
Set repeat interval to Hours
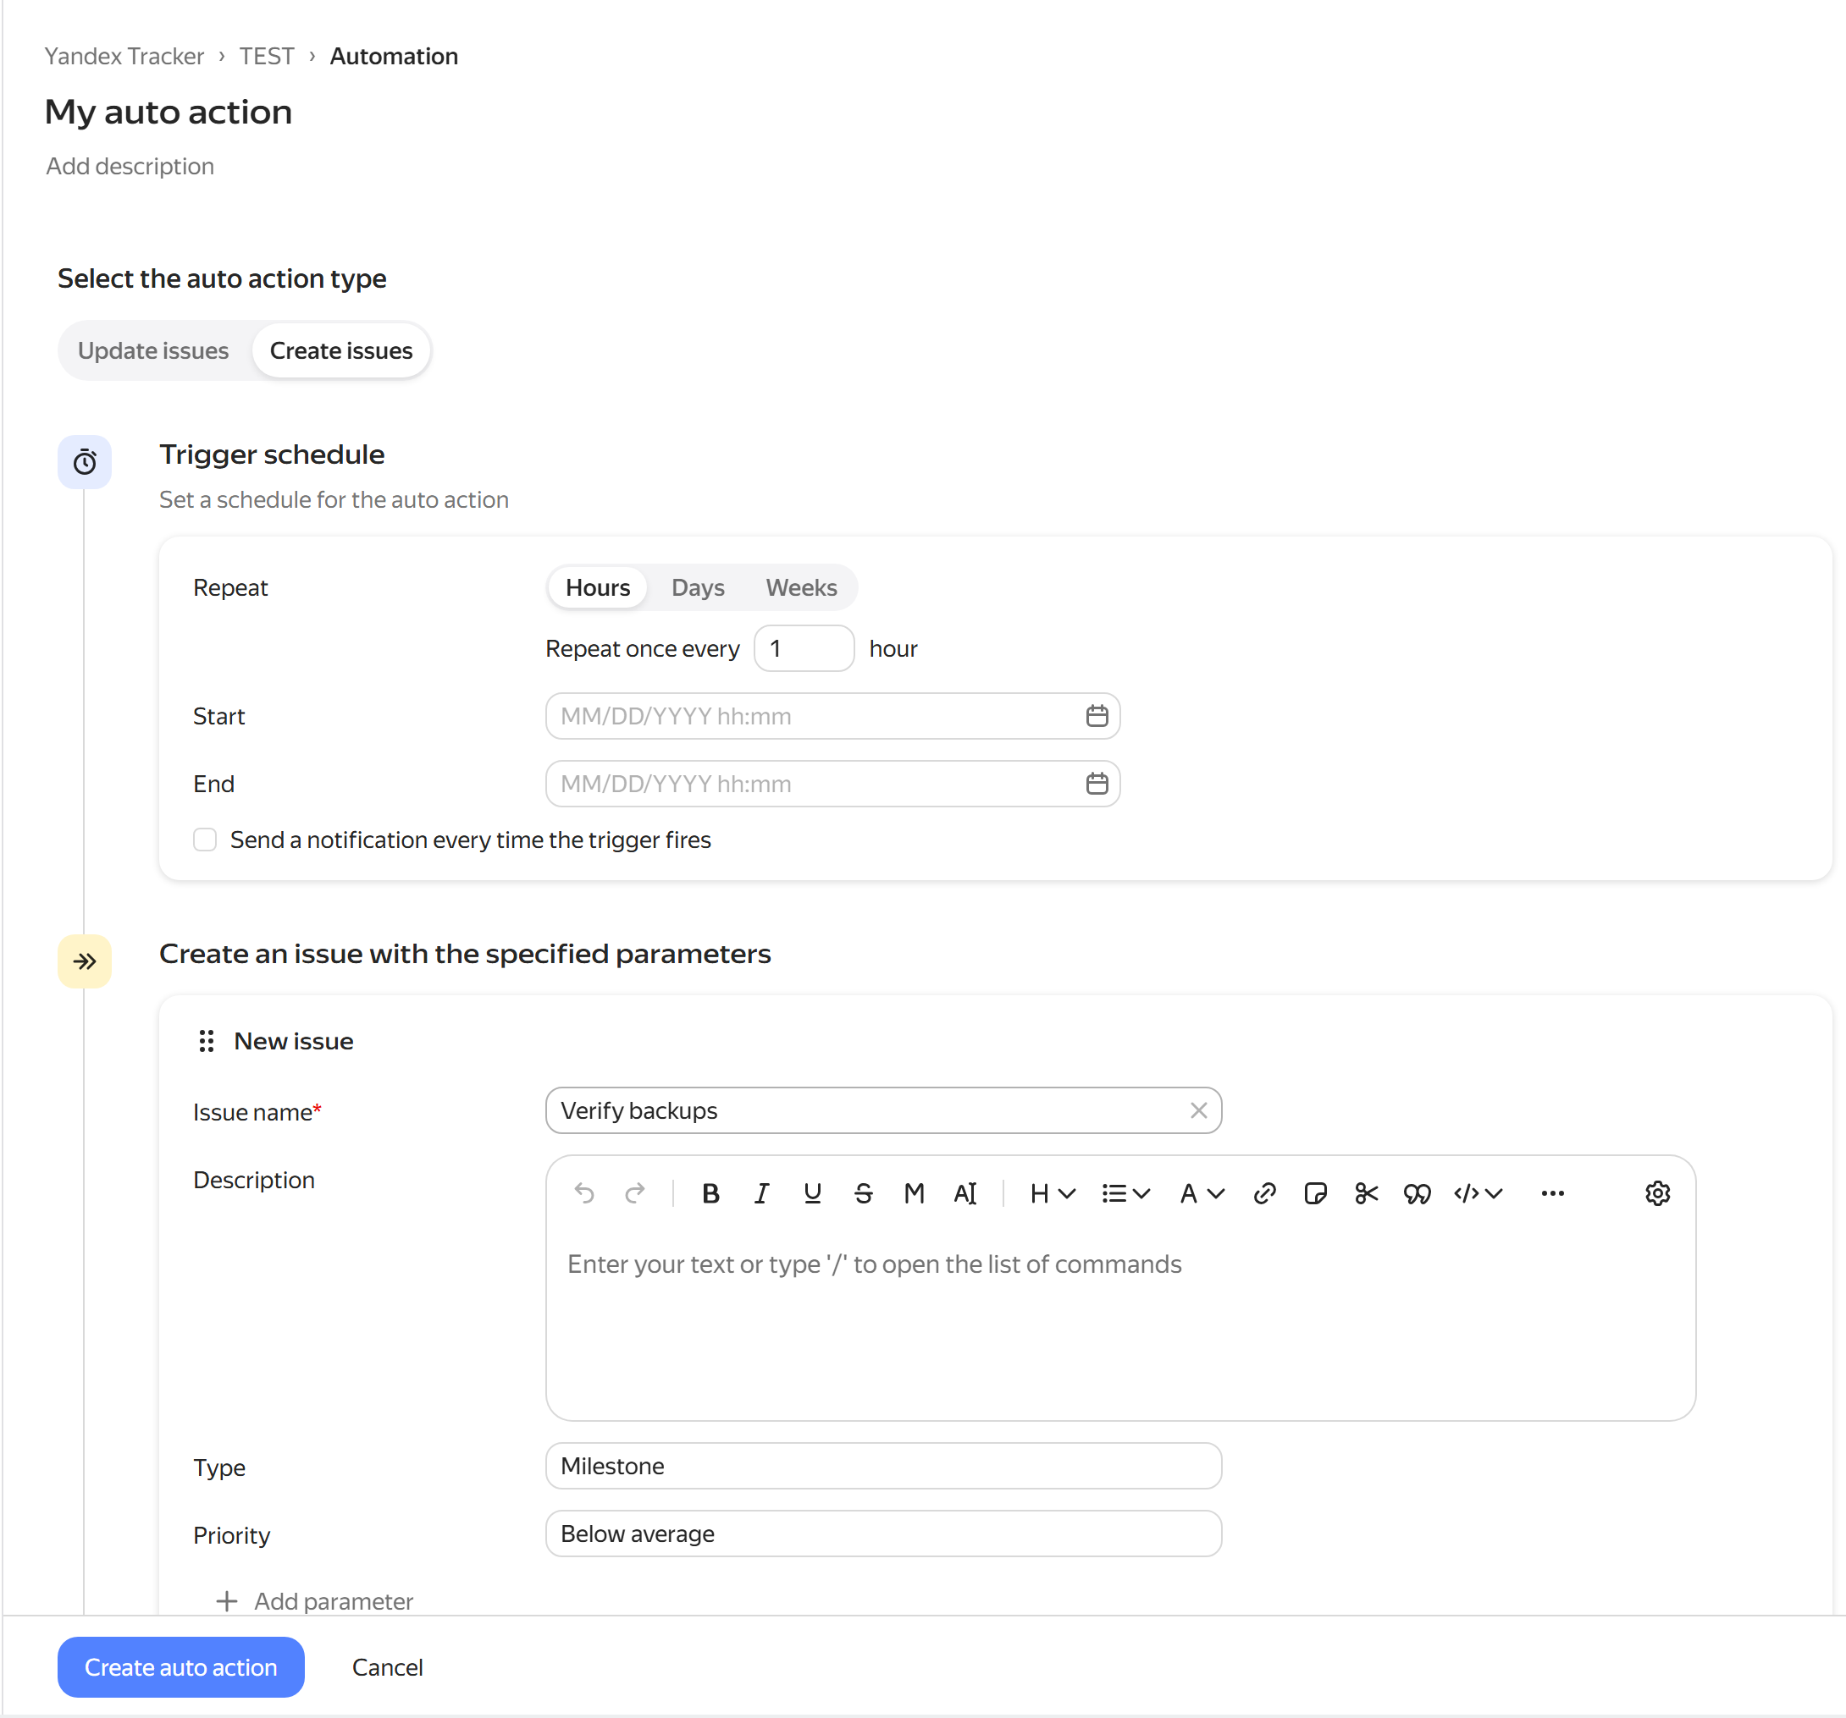pyautogui.click(x=598, y=587)
